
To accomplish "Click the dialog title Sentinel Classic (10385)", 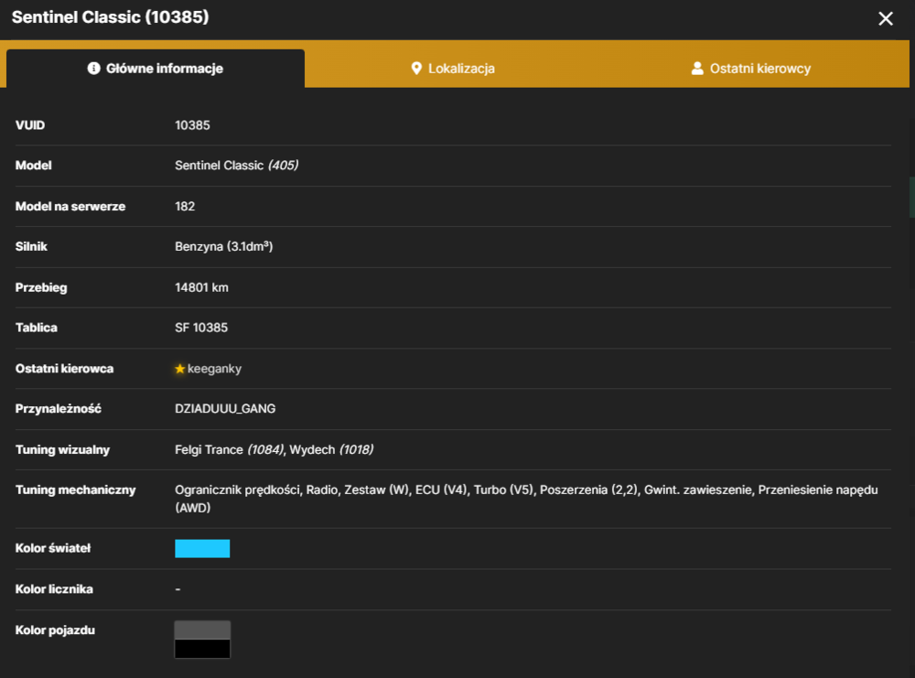I will (x=111, y=17).
